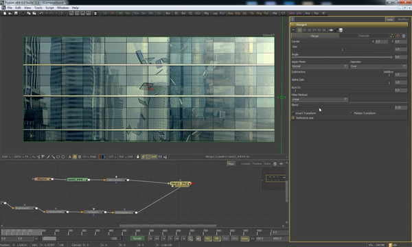The image size is (412, 247).
Task: Click the B buffer icon in viewer toolbar
Action: coord(80,156)
